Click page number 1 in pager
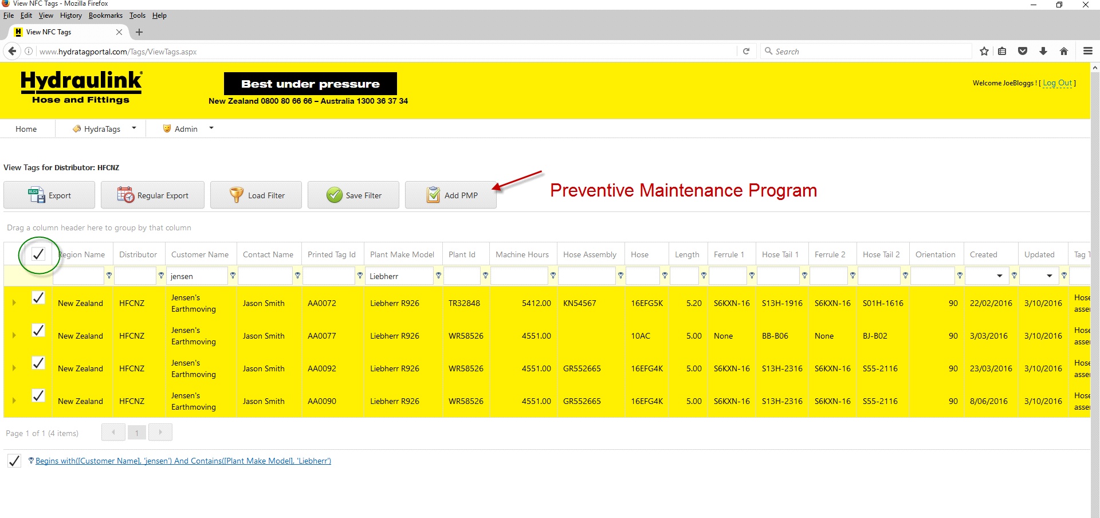The height and width of the screenshot is (518, 1100). (137, 433)
